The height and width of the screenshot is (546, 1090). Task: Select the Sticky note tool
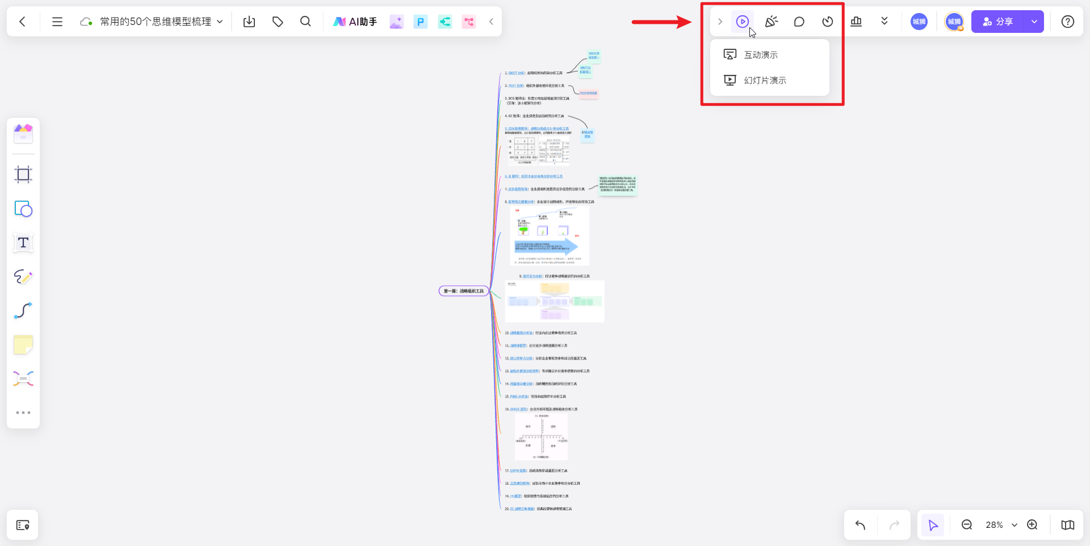click(x=23, y=345)
